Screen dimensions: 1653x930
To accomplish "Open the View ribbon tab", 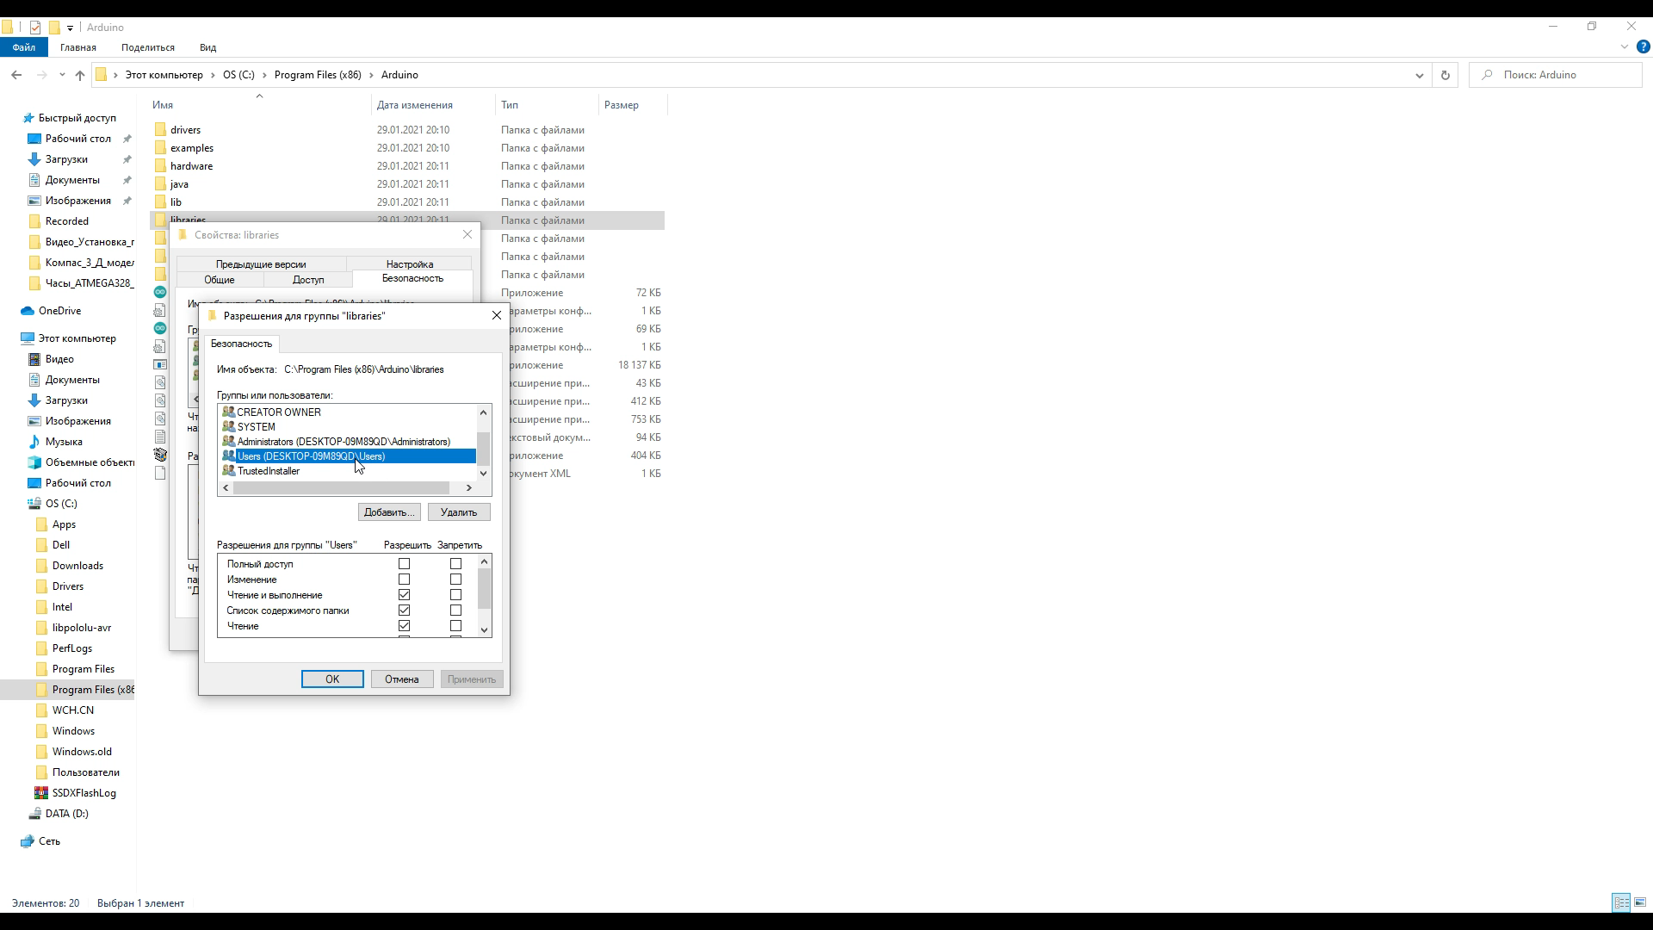I will click(x=207, y=47).
